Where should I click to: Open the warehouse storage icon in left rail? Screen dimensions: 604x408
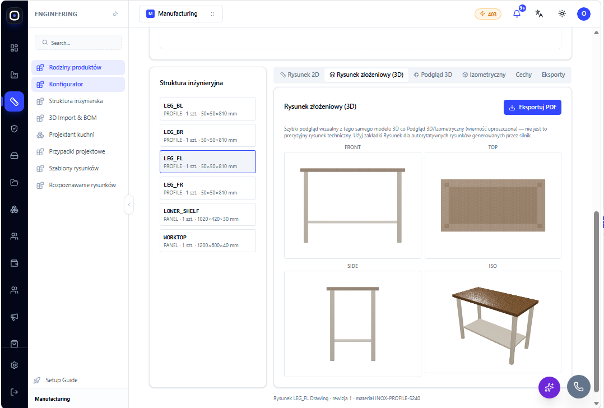click(x=14, y=156)
